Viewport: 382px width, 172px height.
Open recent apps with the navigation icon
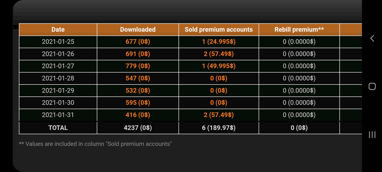tap(372, 135)
